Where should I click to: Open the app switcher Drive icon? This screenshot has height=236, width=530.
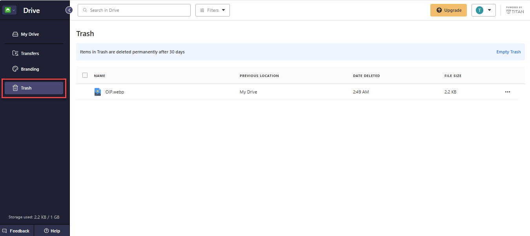coord(9,10)
